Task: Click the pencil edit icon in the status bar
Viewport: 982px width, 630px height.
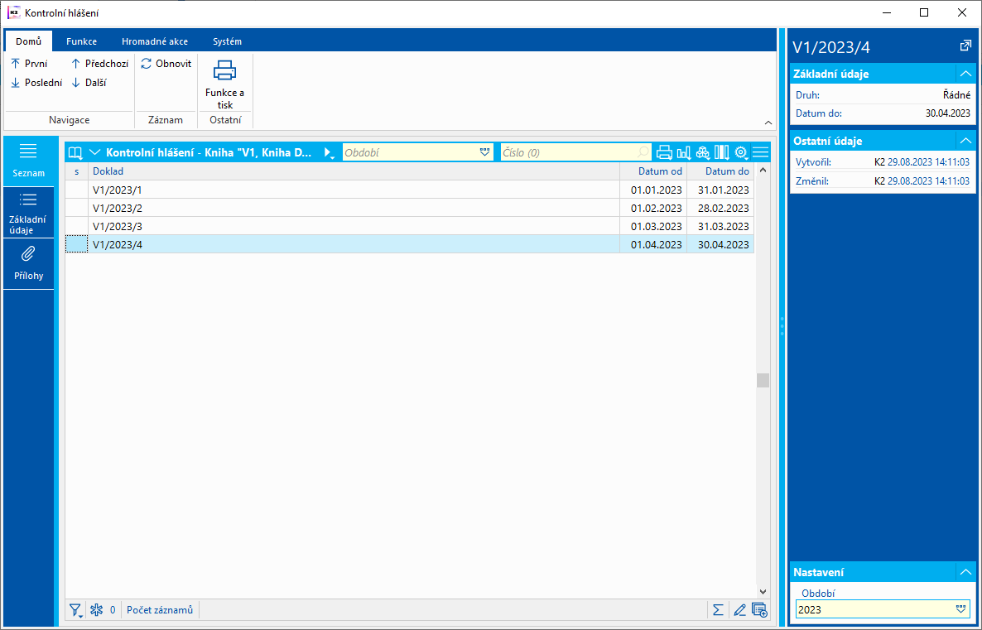Action: [x=739, y=610]
